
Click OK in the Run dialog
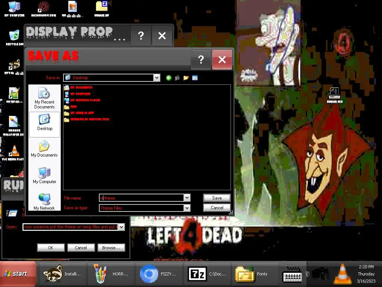51,248
